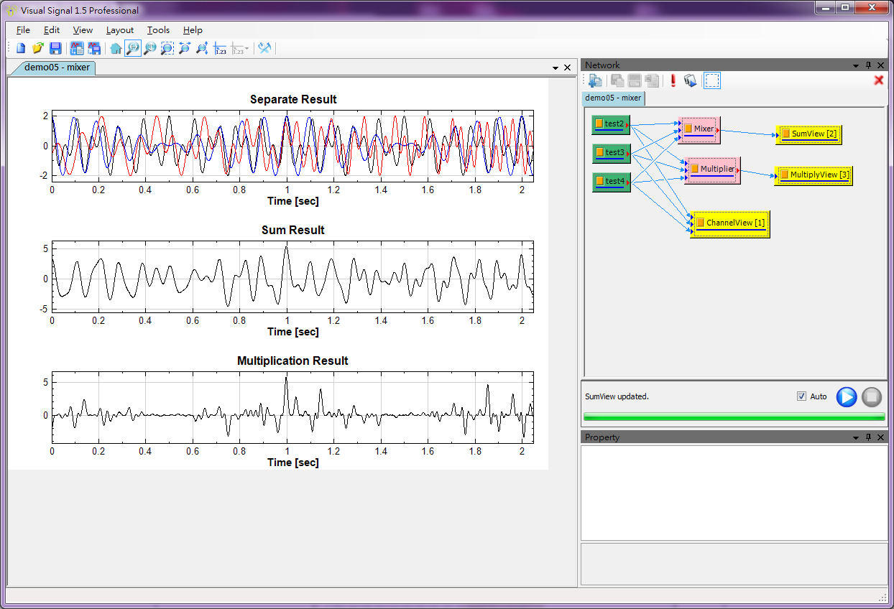Open the Tools menu

coord(158,30)
